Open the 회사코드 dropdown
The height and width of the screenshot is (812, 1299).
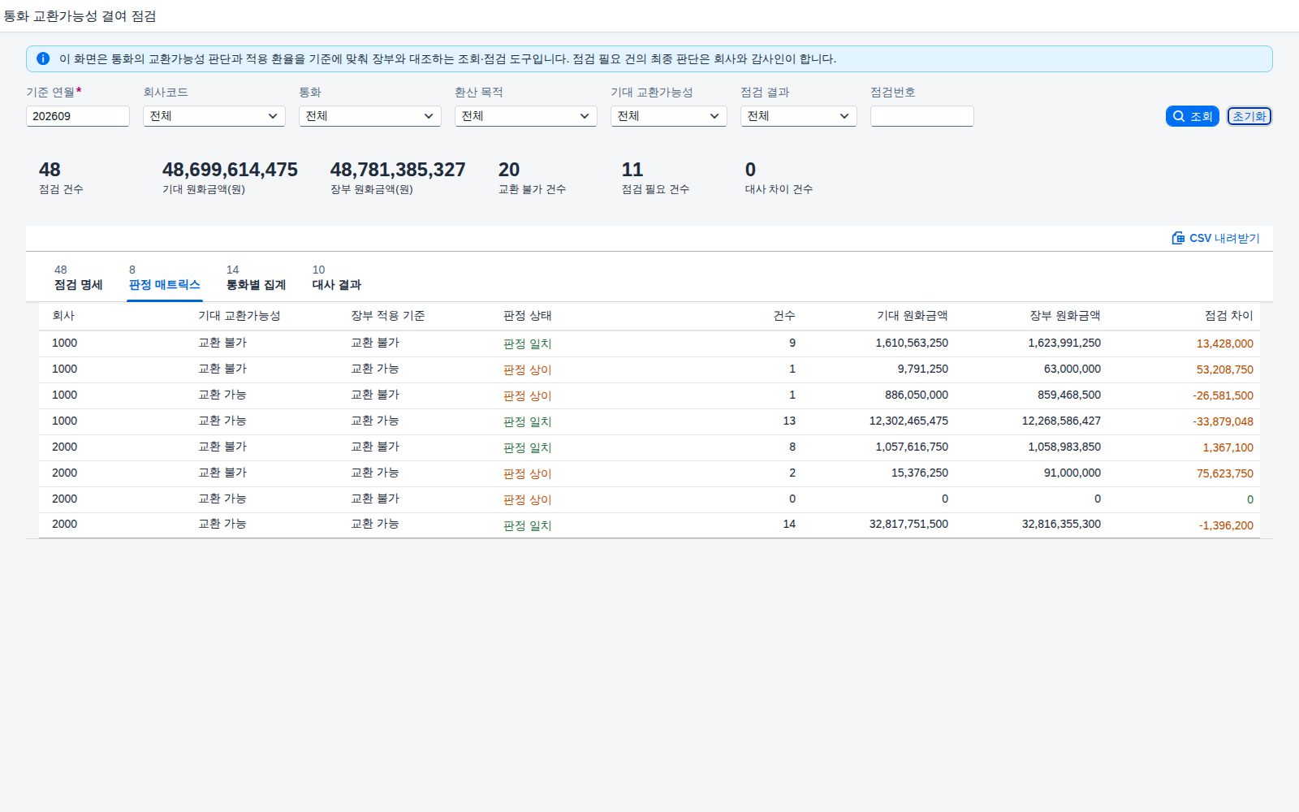pos(214,116)
